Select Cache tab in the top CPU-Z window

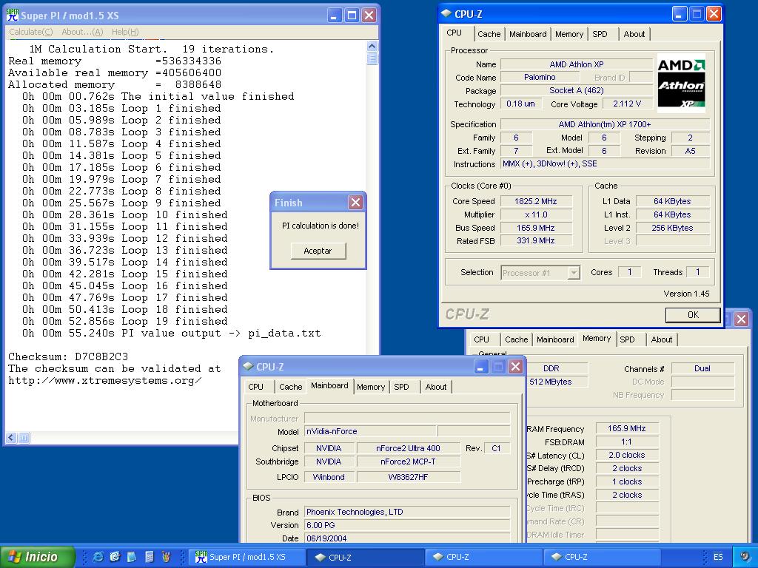click(489, 34)
